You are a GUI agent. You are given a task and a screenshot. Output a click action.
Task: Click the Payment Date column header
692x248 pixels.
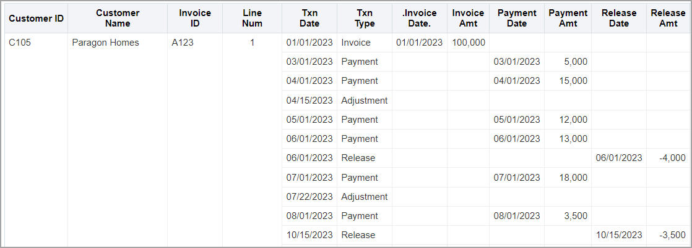[517, 19]
